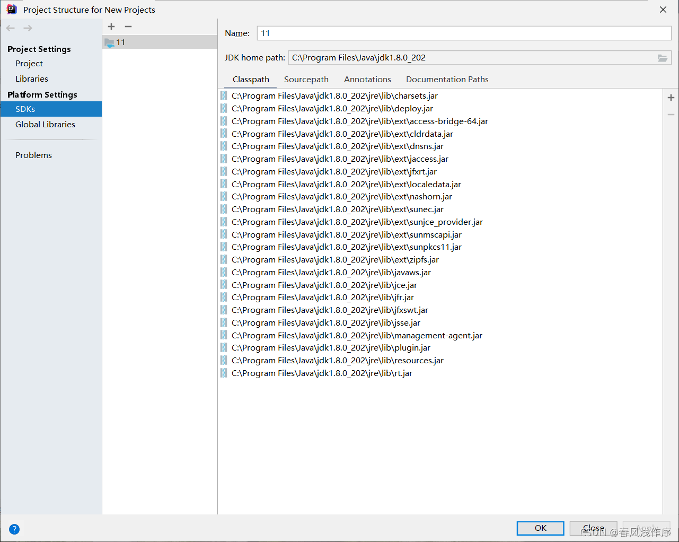Screen dimensions: 679x542
Task: Click the Close button
Action: click(593, 528)
